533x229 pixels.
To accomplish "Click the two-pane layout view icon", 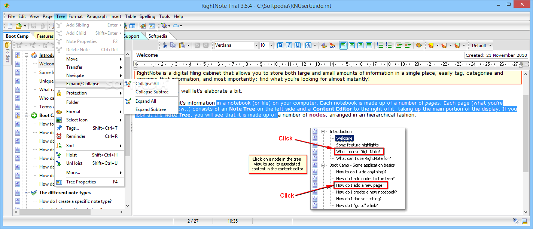I will (x=132, y=26).
